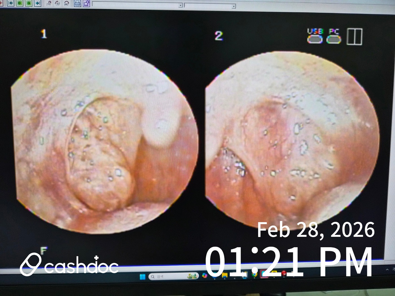Click the taskbar search box

169,277
